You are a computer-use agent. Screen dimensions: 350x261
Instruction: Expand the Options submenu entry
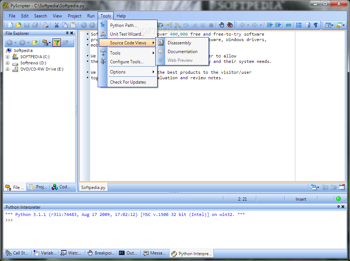pyautogui.click(x=128, y=72)
